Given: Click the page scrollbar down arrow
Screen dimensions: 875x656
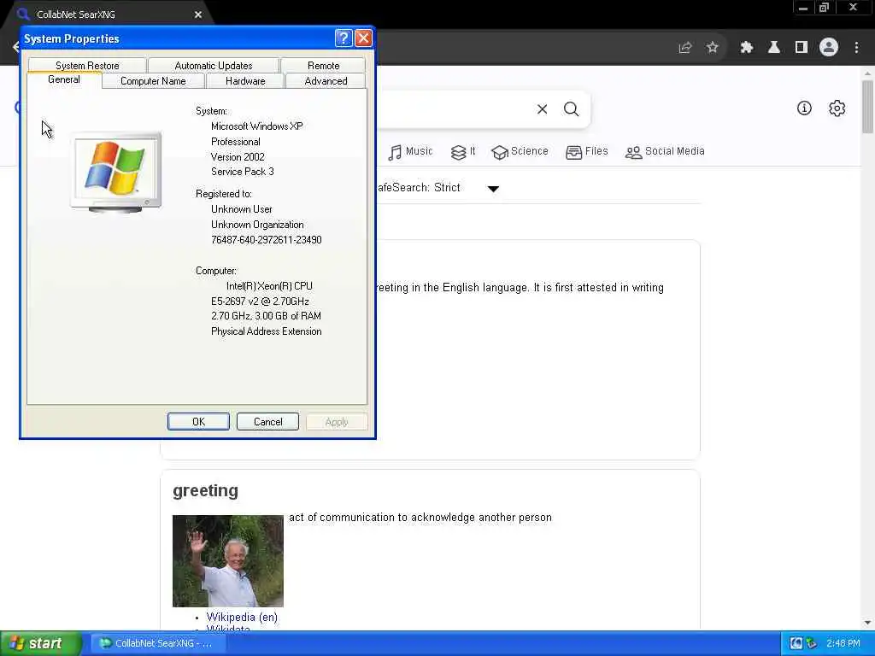Looking at the screenshot, I should coord(868,623).
